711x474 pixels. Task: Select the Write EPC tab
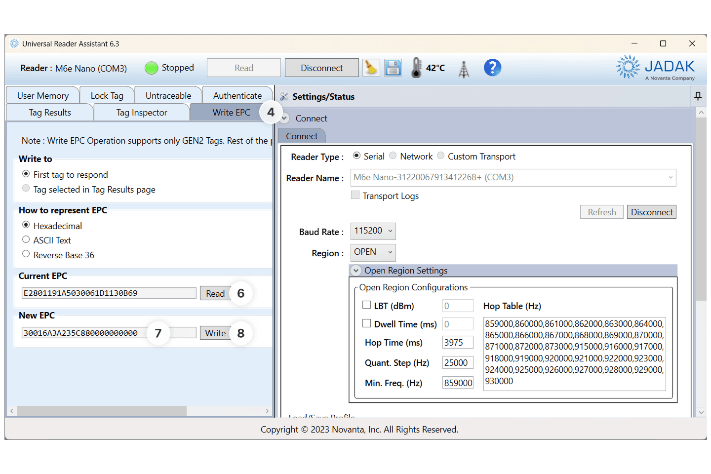pos(231,113)
